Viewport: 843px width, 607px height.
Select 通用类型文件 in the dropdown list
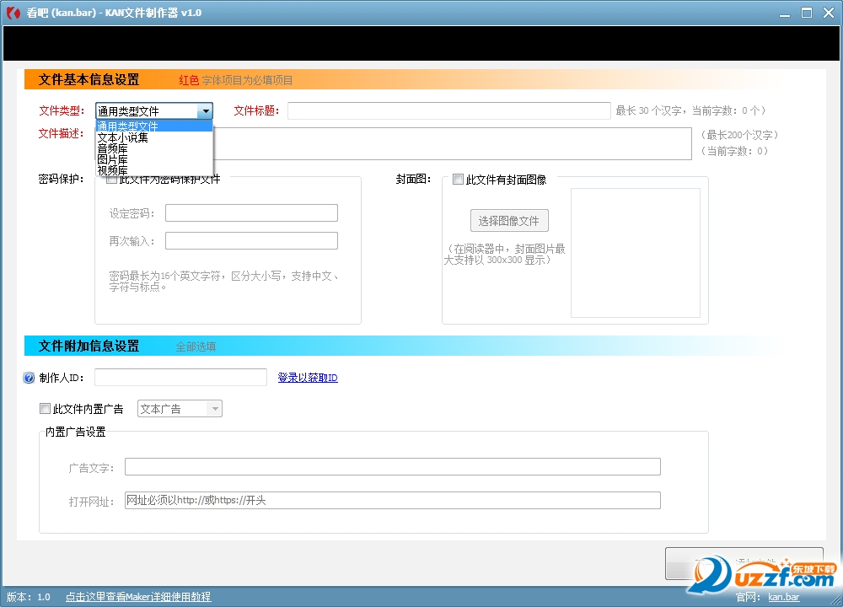point(154,126)
